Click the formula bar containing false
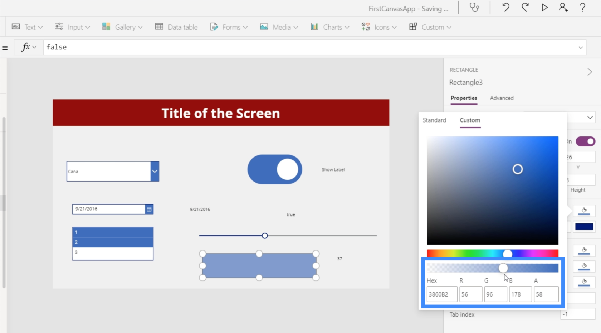The image size is (601, 333). pyautogui.click(x=309, y=47)
